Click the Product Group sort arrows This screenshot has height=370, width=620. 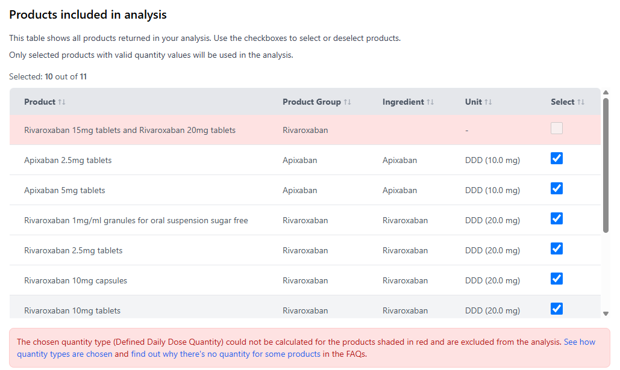pos(347,102)
